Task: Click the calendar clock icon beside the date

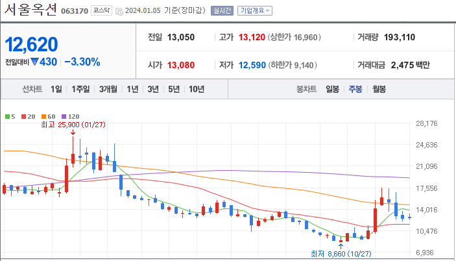Action: 119,11
